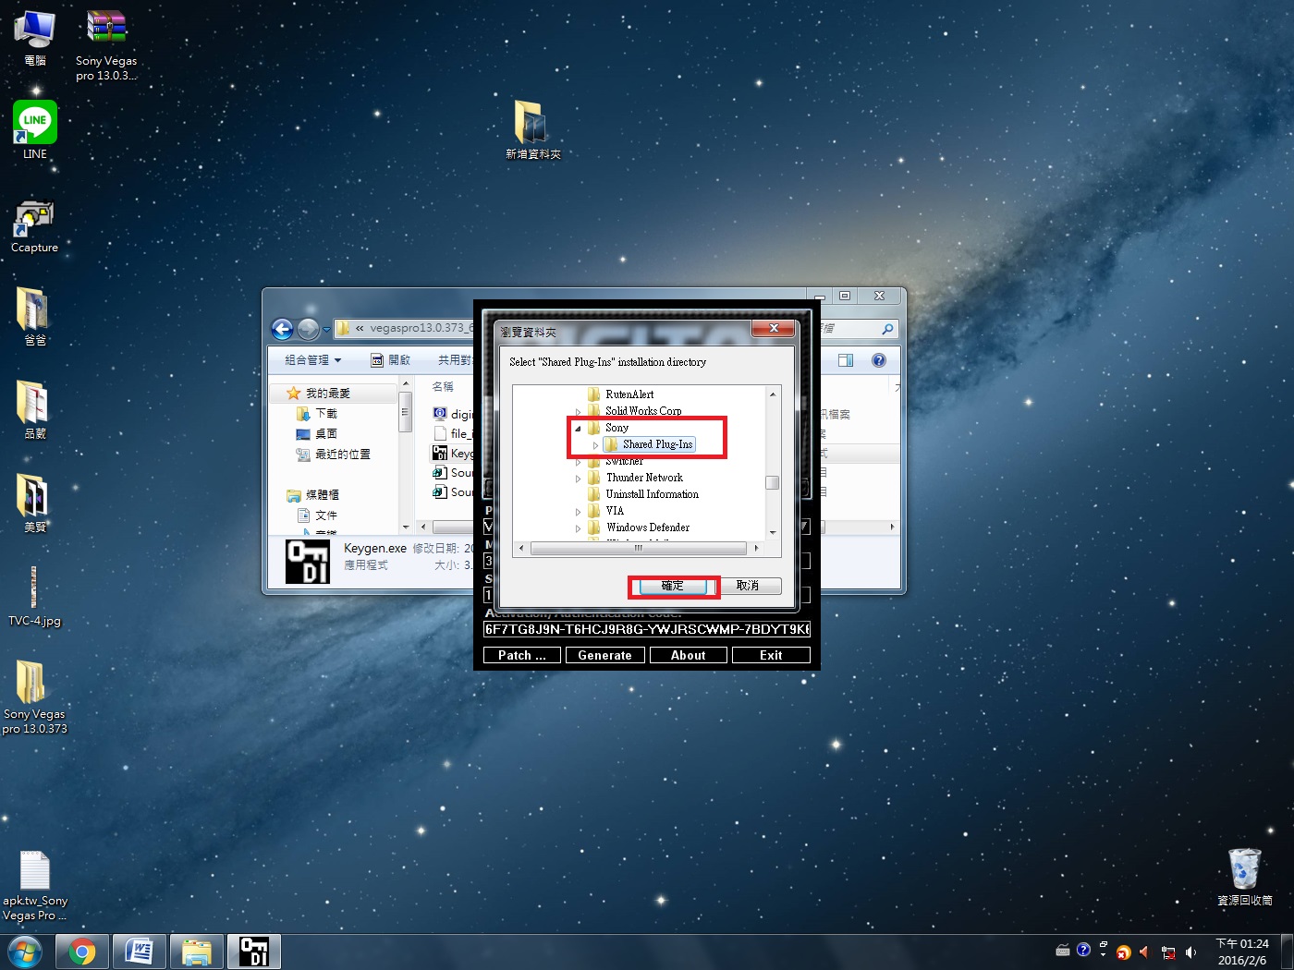Click the orange security alert tray icon
1294x970 pixels.
(x=1124, y=952)
